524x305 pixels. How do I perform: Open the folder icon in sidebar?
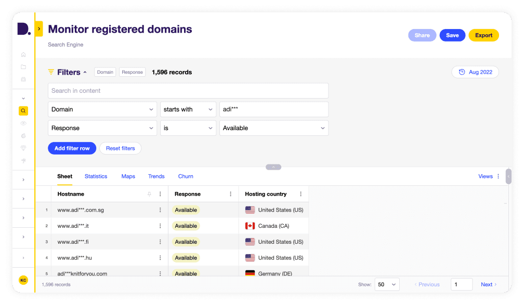coord(23,67)
